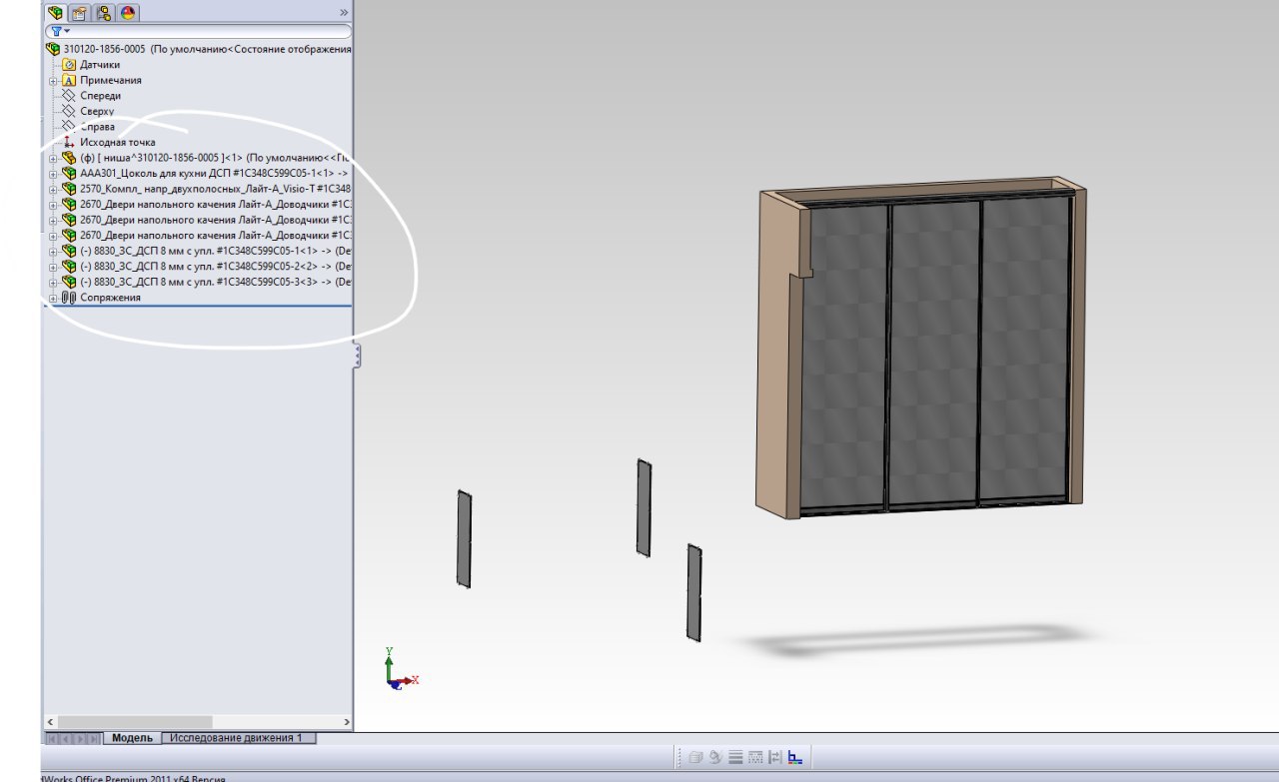Switch to the PropertyManager tab icon

pos(79,13)
